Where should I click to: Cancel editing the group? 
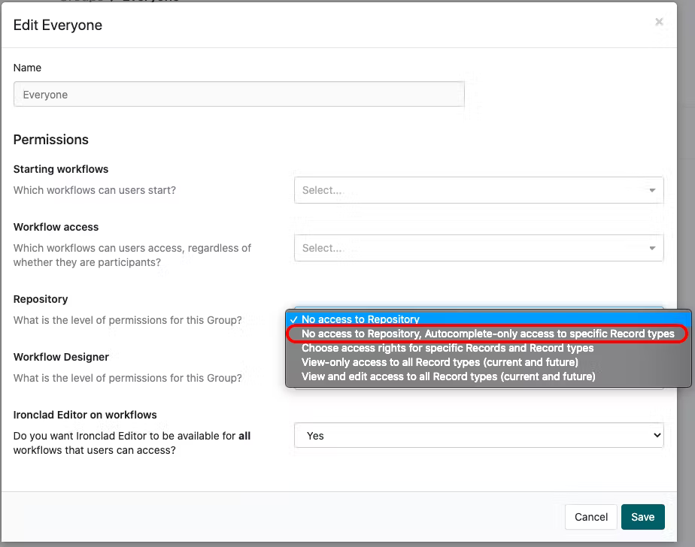point(591,517)
